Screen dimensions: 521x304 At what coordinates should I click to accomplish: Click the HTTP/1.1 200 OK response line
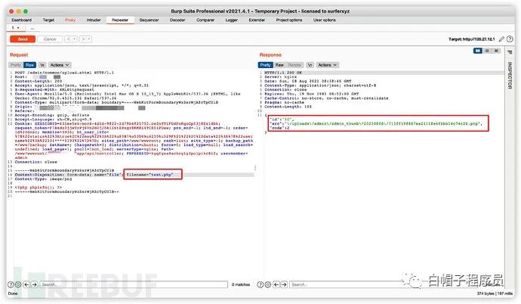point(283,73)
